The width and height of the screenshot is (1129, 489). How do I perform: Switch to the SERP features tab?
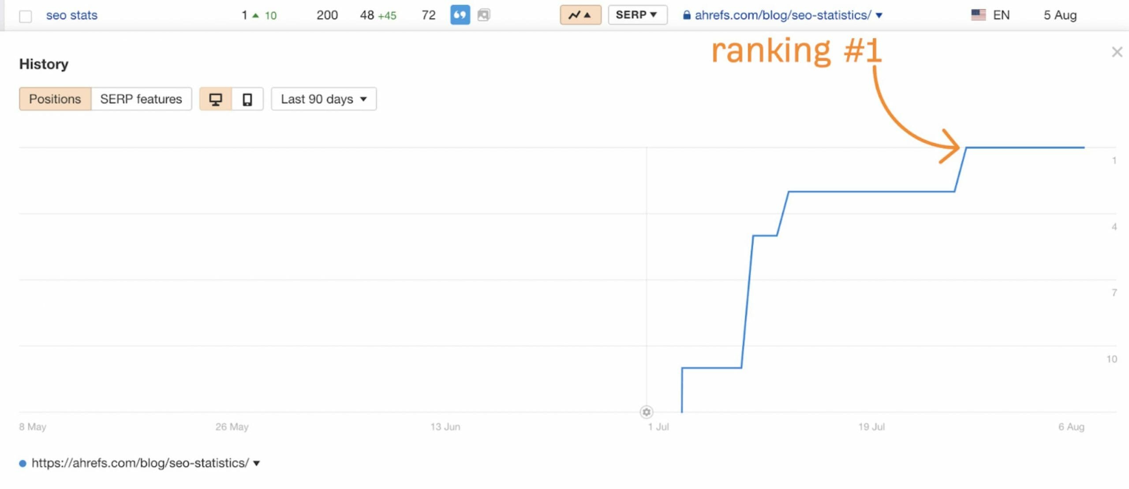pyautogui.click(x=141, y=99)
